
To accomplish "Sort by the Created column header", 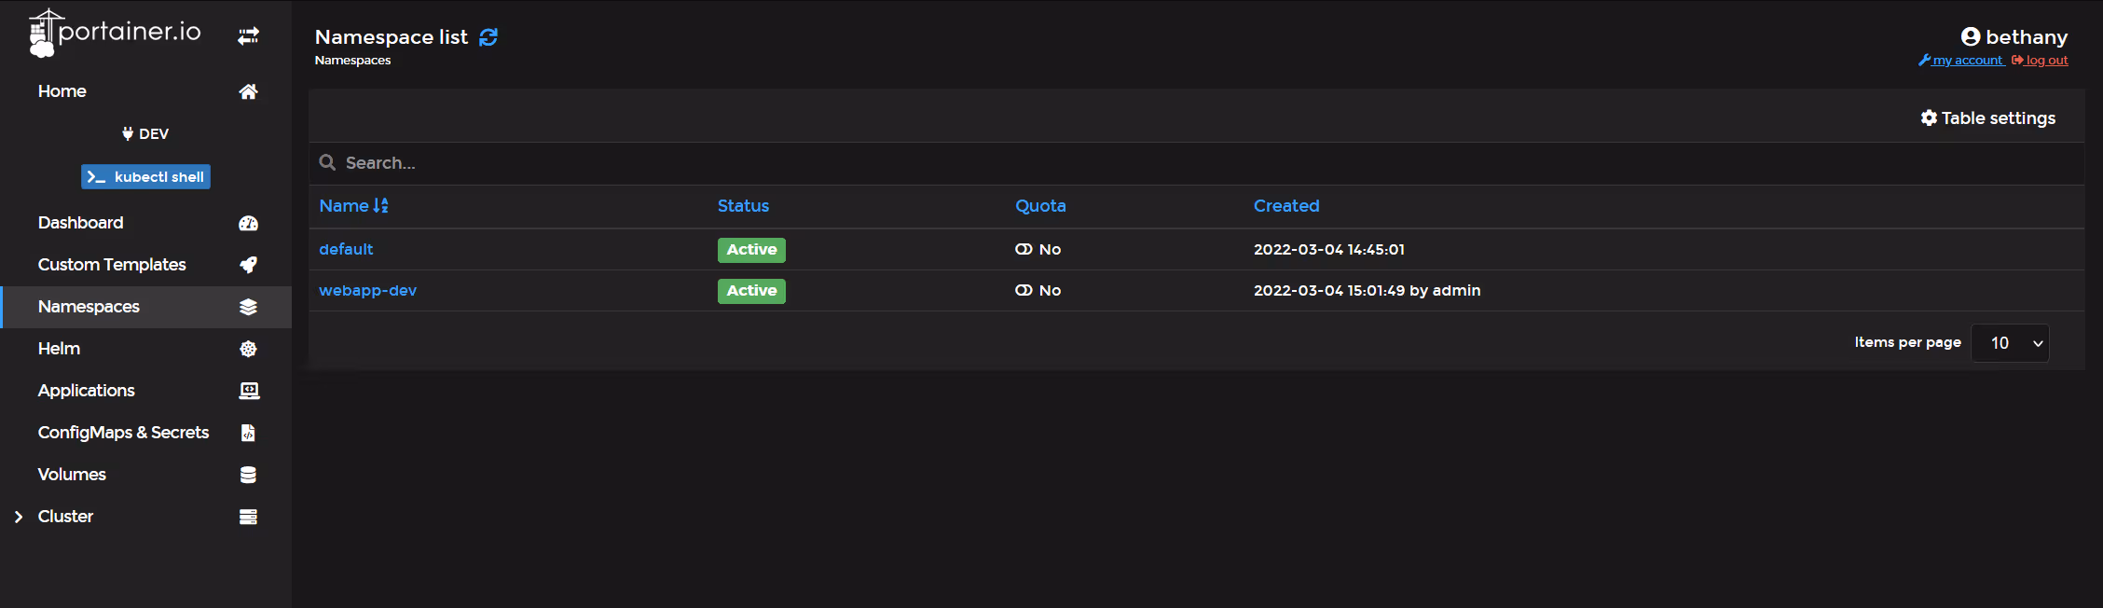I will pos(1286,206).
